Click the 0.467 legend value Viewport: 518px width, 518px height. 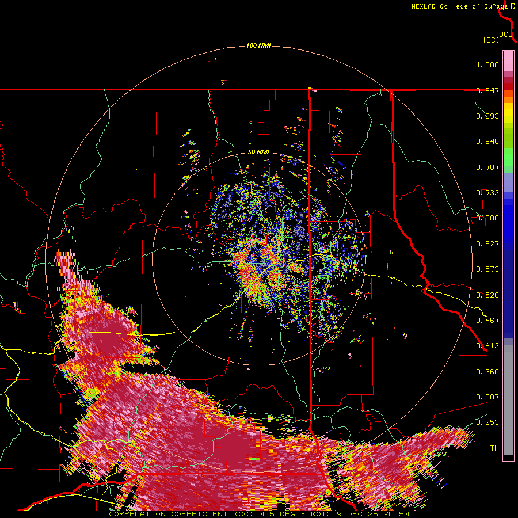point(487,321)
